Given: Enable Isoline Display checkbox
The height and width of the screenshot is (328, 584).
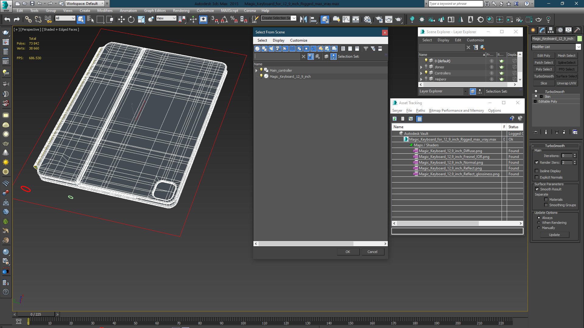Looking at the screenshot, I should pos(537,171).
